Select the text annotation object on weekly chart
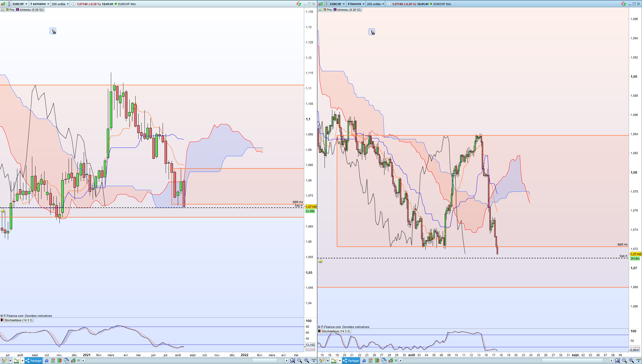 pyautogui.click(x=53, y=31)
